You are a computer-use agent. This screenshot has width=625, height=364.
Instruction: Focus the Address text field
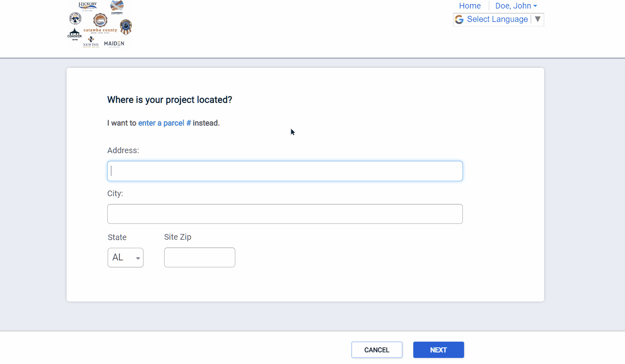[x=285, y=171]
